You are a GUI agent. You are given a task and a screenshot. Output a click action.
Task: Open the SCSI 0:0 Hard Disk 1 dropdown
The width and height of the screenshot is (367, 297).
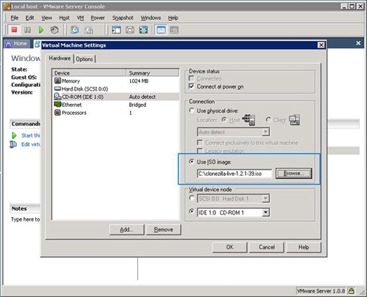coord(265,199)
